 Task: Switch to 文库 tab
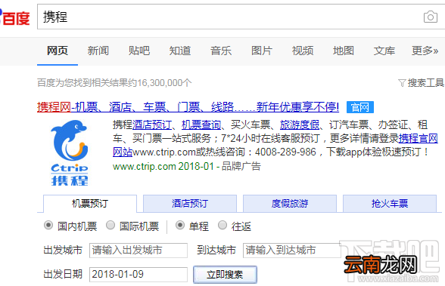coord(384,51)
